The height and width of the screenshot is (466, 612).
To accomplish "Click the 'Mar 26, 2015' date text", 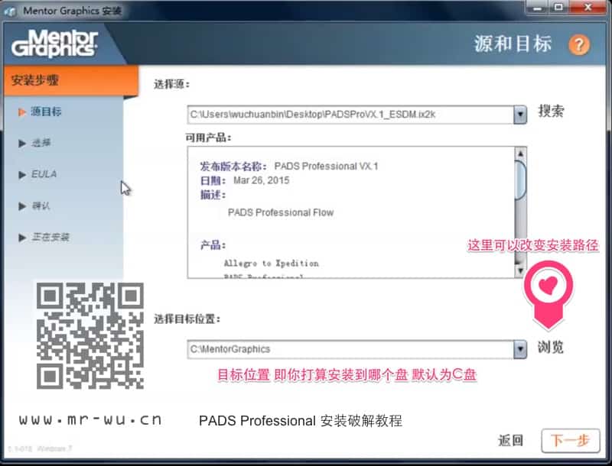I will click(261, 180).
